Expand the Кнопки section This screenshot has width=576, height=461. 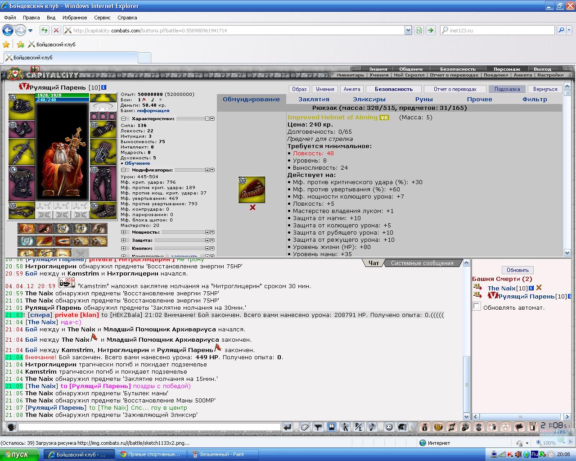click(x=123, y=249)
